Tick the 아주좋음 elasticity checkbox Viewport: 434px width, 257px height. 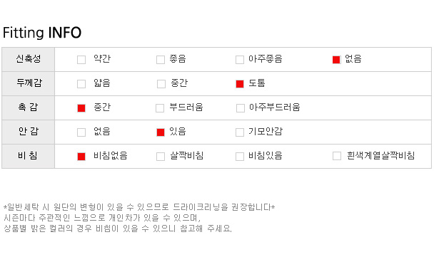240,60
